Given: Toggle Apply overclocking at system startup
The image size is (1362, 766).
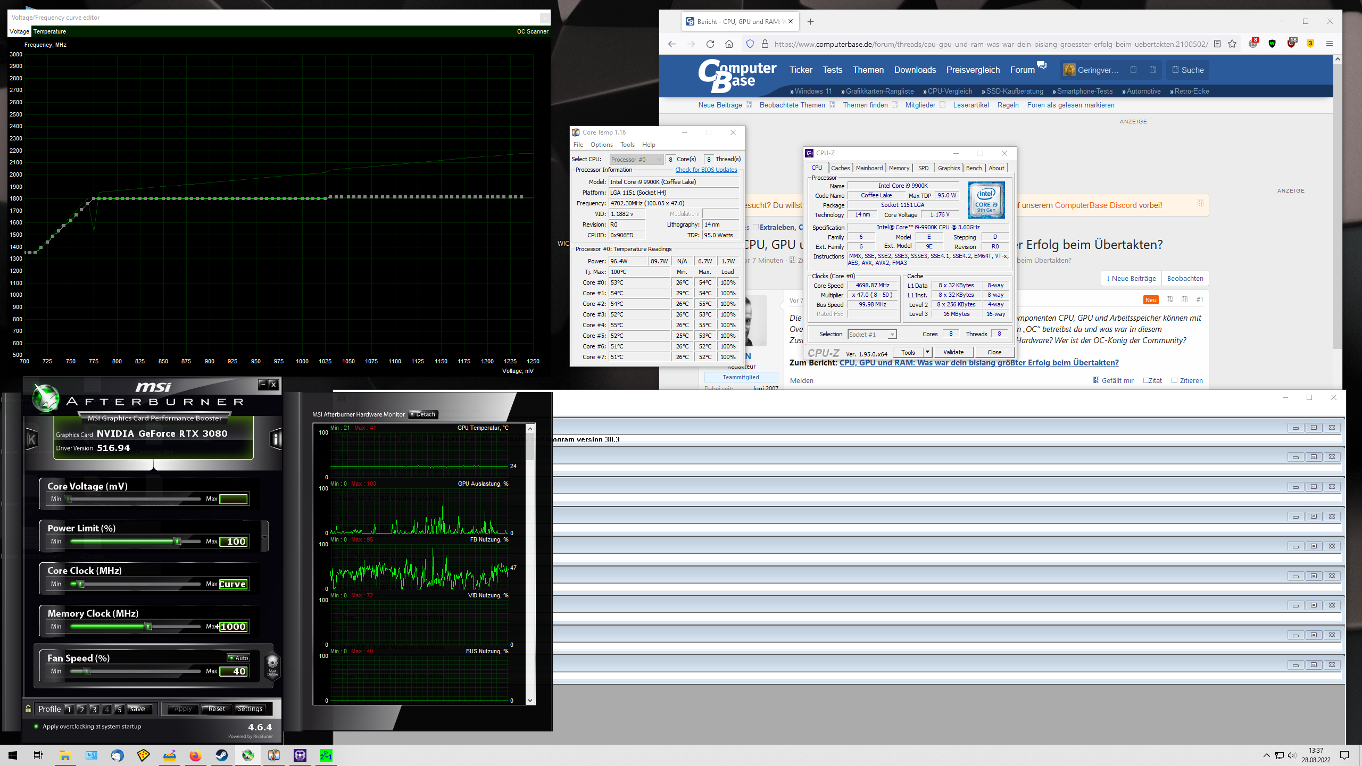Looking at the screenshot, I should point(36,727).
